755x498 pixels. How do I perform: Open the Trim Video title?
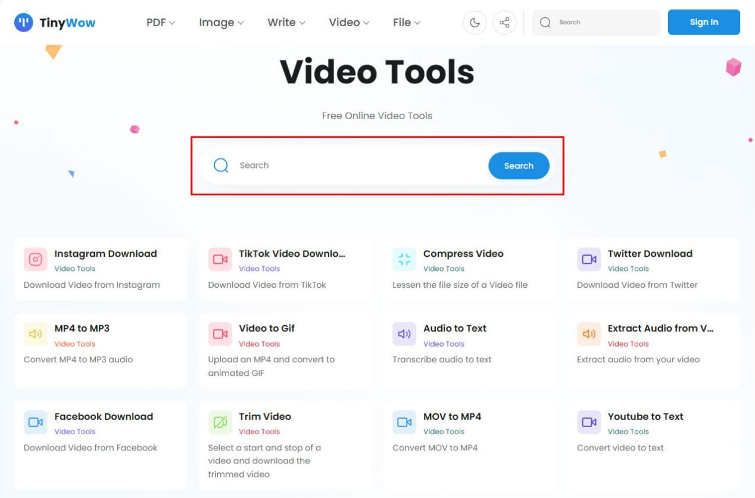[x=265, y=416]
